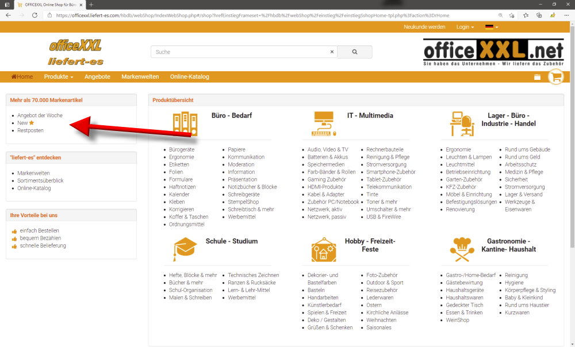Open Ranzen & Rucksäcke category

tap(252, 283)
